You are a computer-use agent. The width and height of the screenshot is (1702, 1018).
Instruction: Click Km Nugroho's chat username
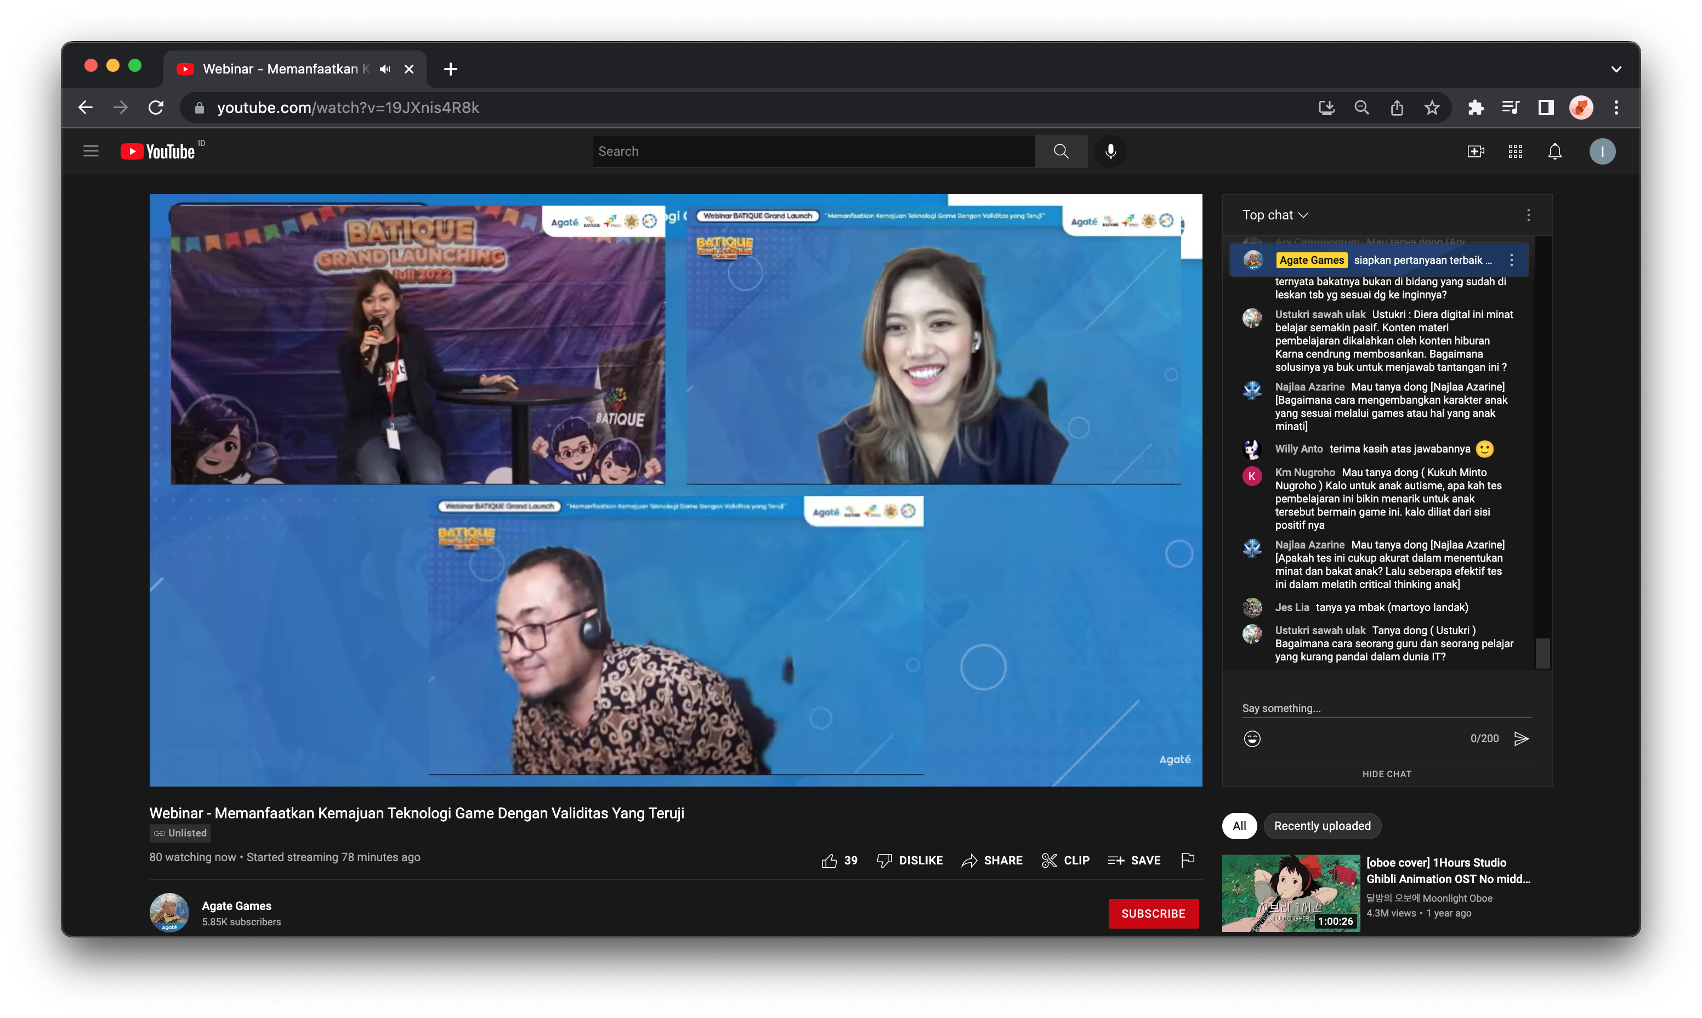pos(1304,472)
